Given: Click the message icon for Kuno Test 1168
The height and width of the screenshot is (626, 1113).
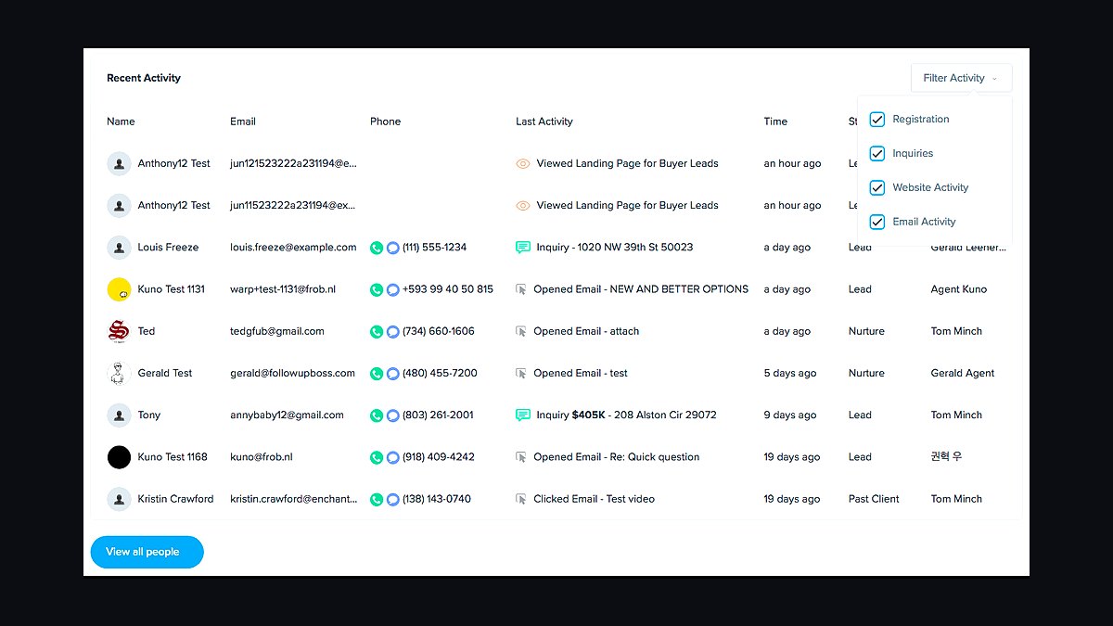Looking at the screenshot, I should pos(393,457).
